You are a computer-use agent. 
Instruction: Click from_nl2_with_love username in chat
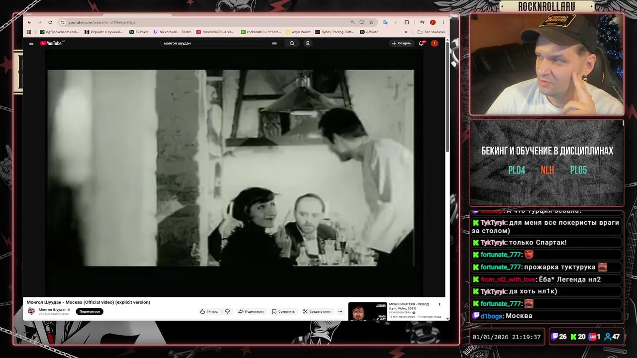coord(508,279)
